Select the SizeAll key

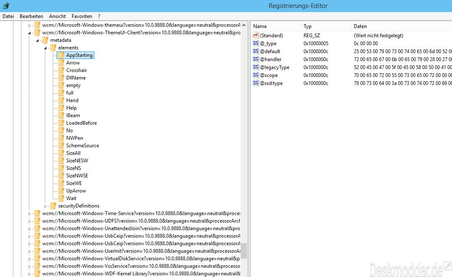click(x=73, y=153)
